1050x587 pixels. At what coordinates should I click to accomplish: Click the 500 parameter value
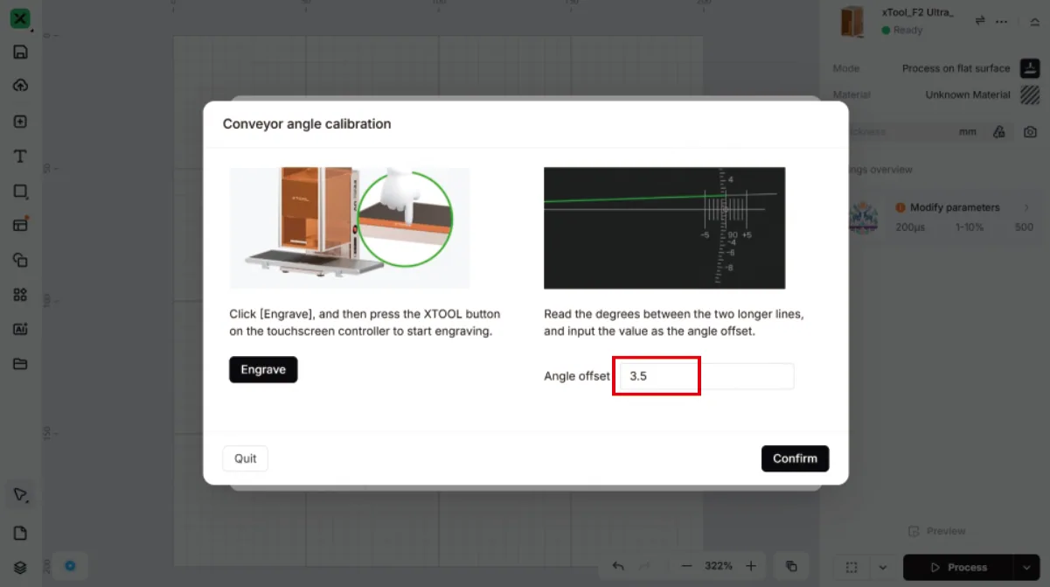coord(1024,227)
